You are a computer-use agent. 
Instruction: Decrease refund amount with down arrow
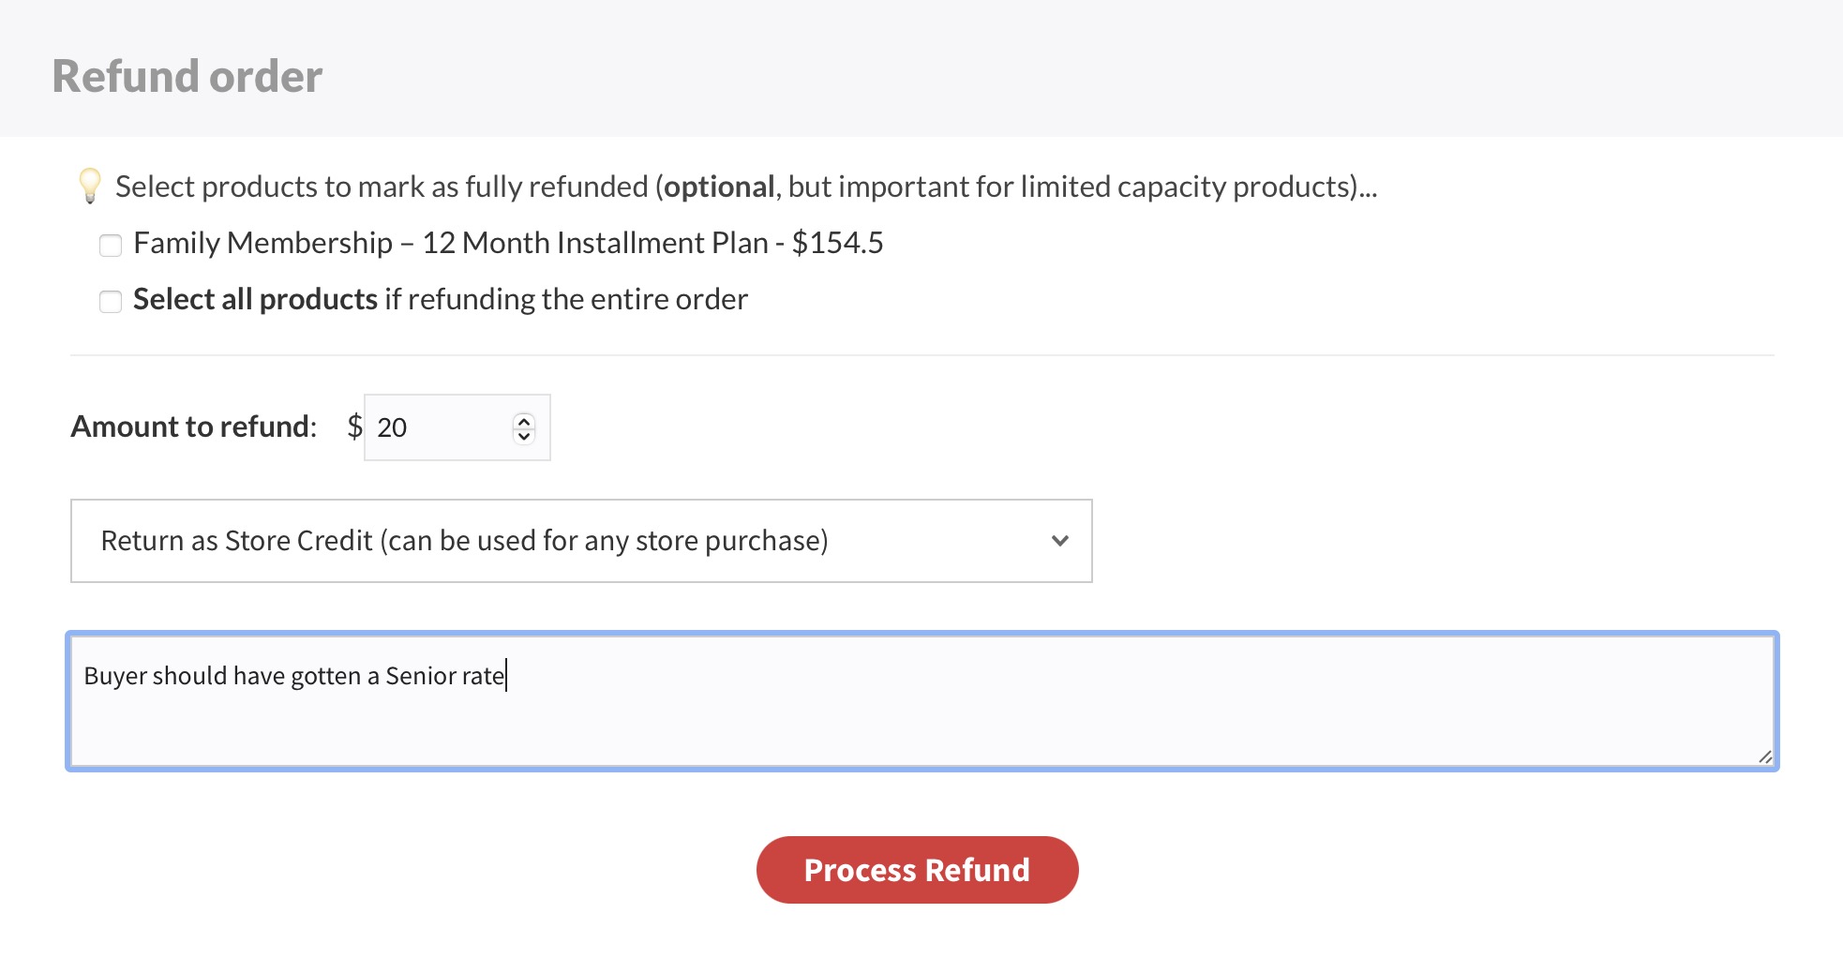524,436
